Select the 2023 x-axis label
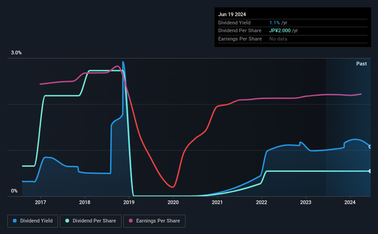 [306, 202]
